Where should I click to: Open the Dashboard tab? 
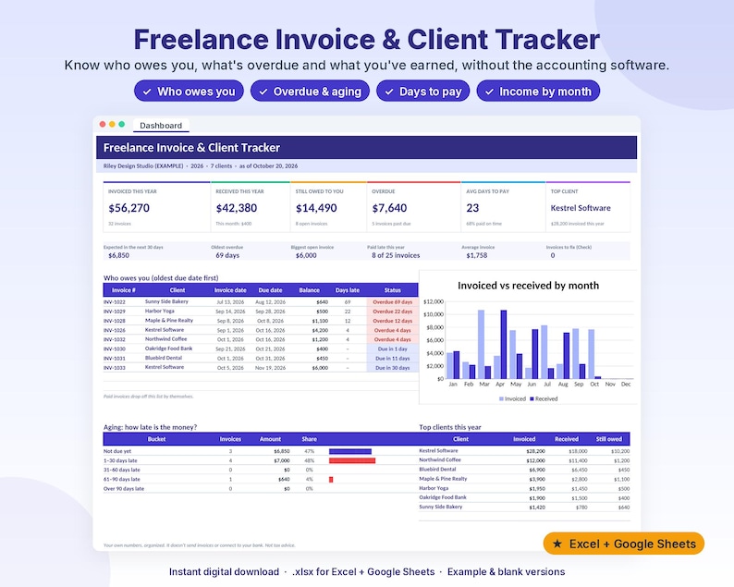click(161, 126)
